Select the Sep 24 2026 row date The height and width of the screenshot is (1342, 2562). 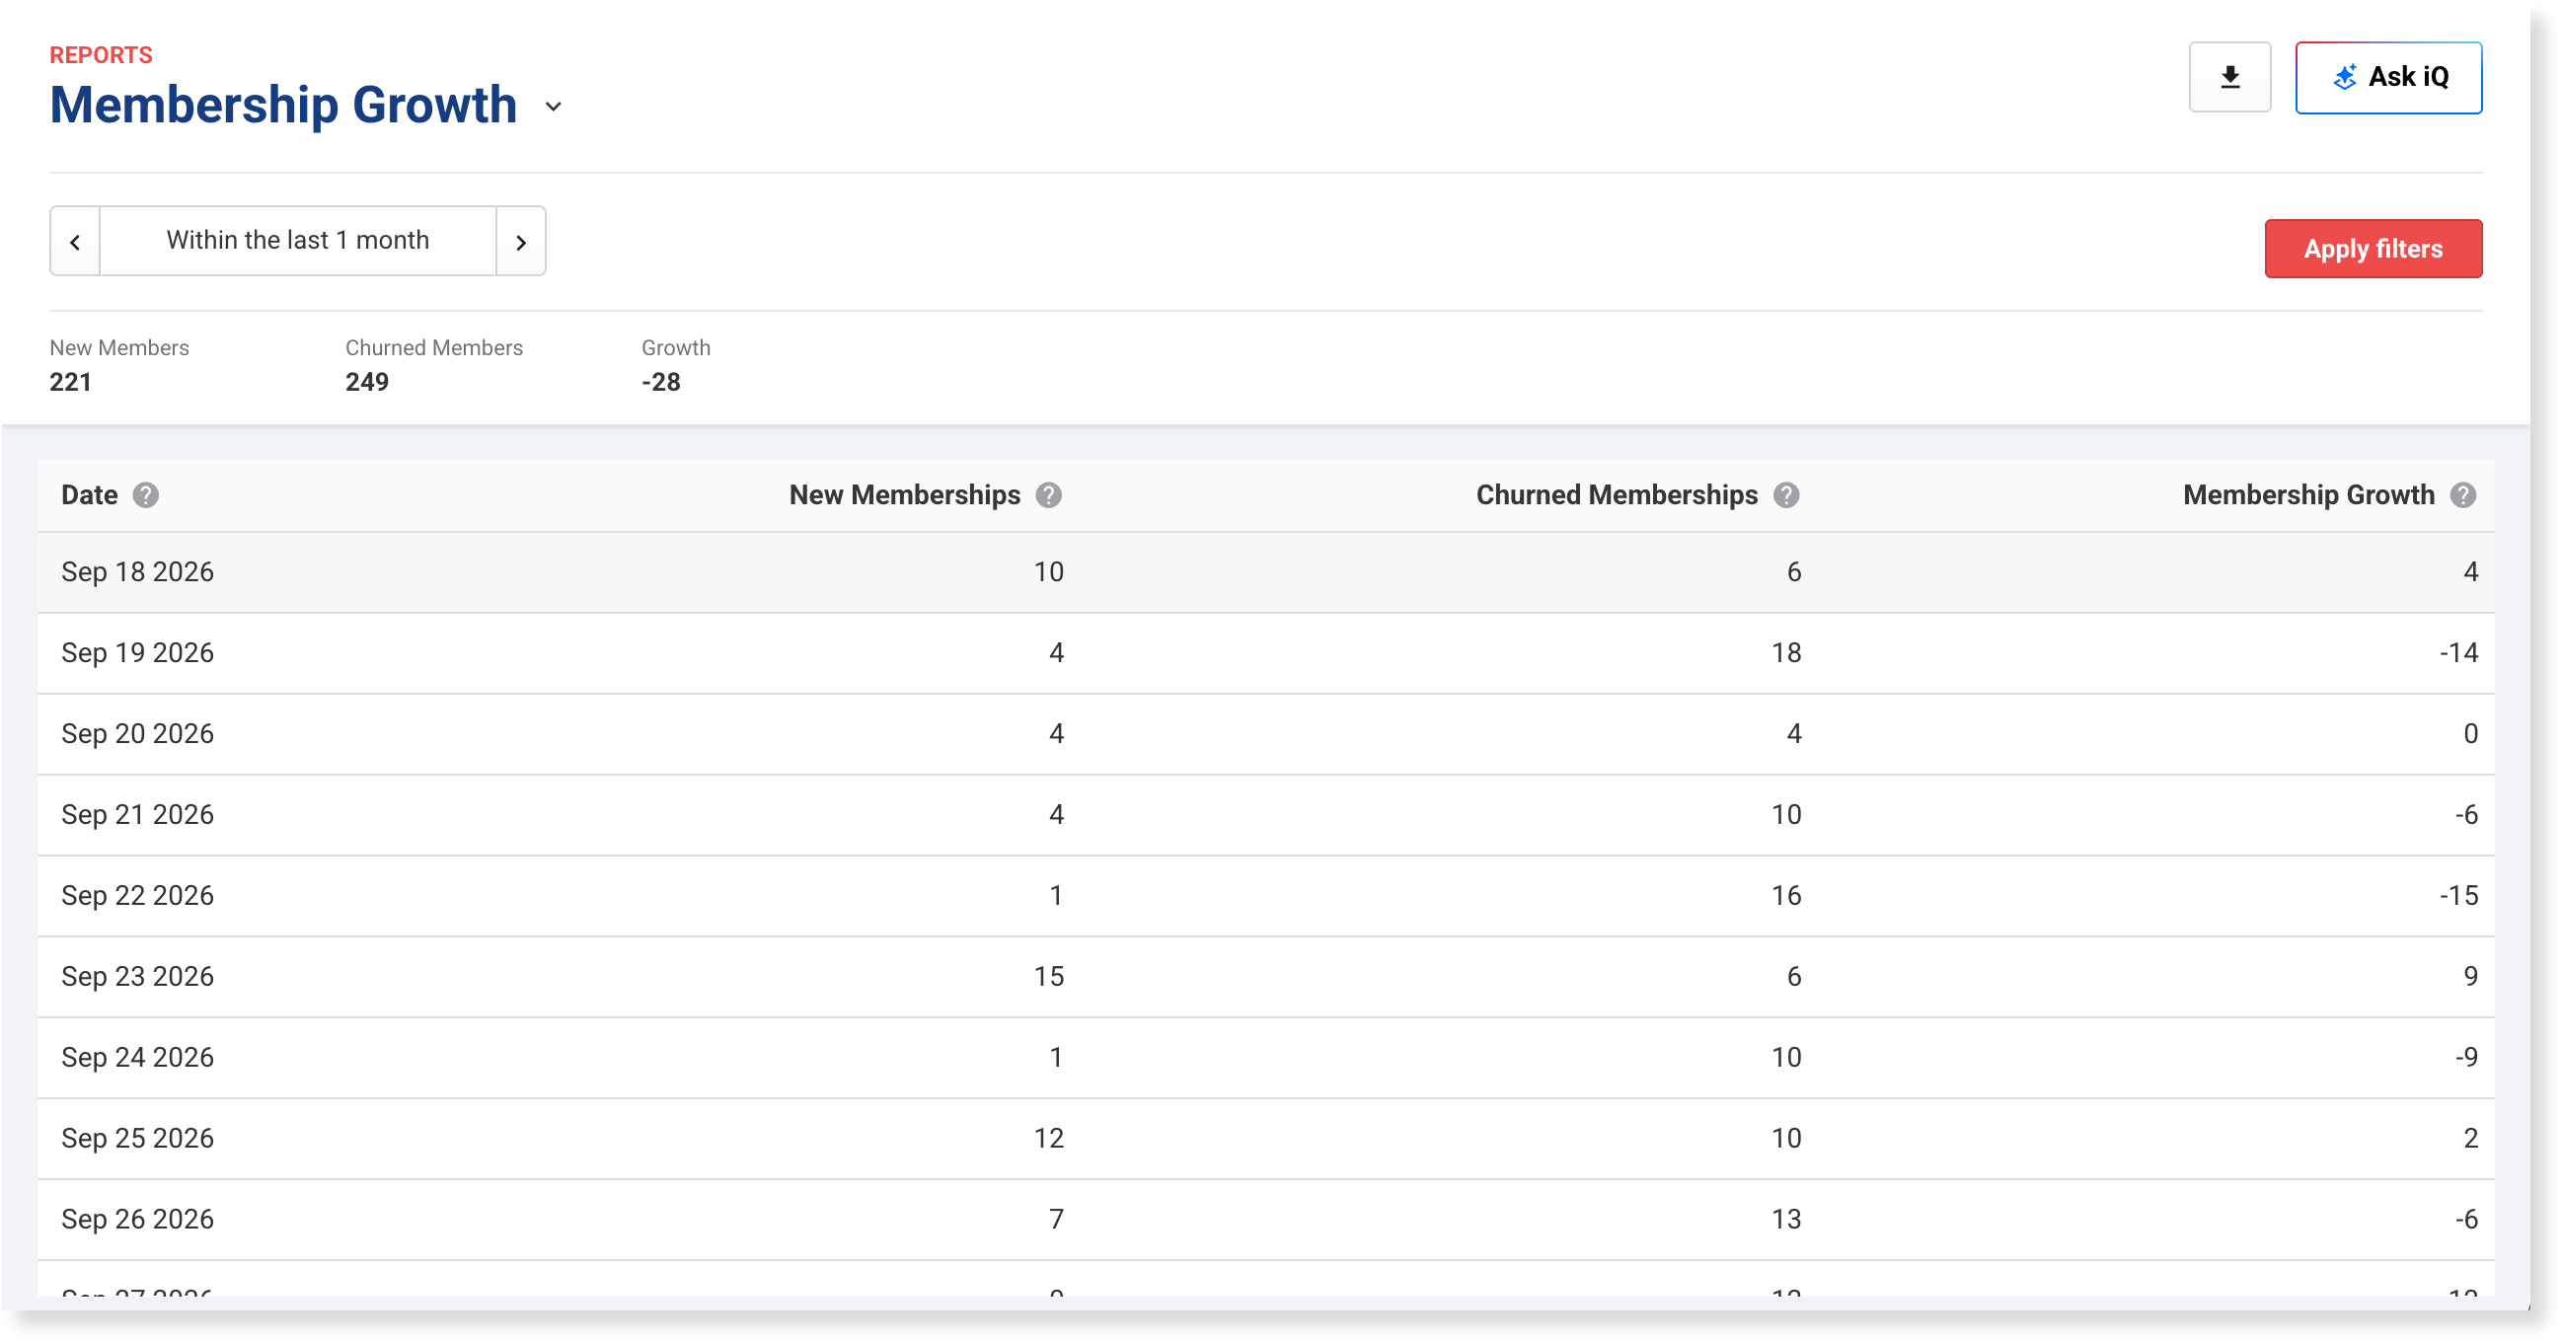click(x=137, y=1058)
